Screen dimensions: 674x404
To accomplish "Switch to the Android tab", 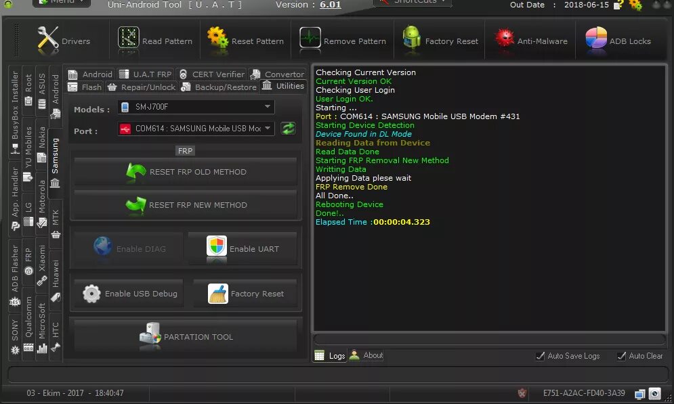I will click(90, 74).
